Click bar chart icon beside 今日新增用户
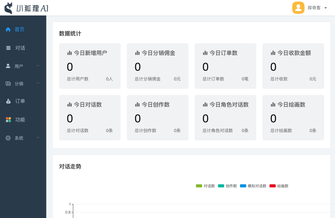 (x=70, y=53)
